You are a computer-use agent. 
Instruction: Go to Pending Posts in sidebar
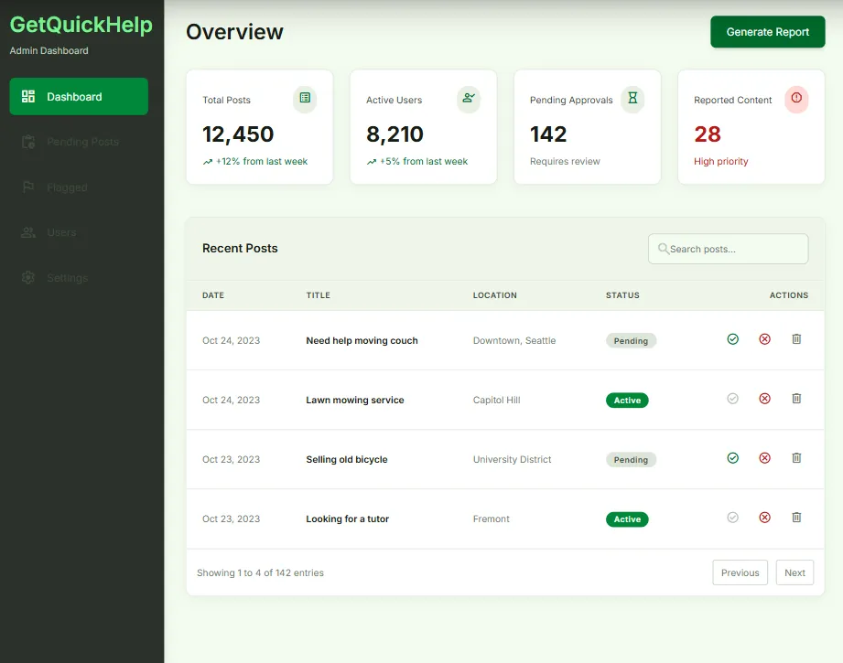79,142
